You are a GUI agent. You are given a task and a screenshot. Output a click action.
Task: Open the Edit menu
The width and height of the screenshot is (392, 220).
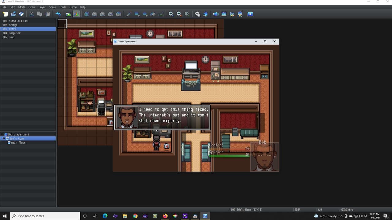12,7
